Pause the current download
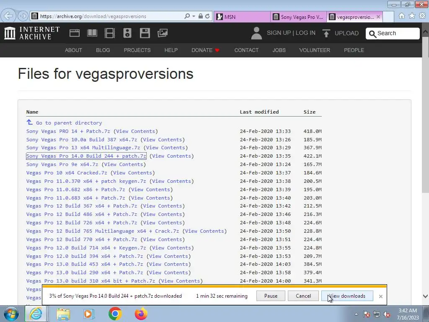 click(271, 296)
